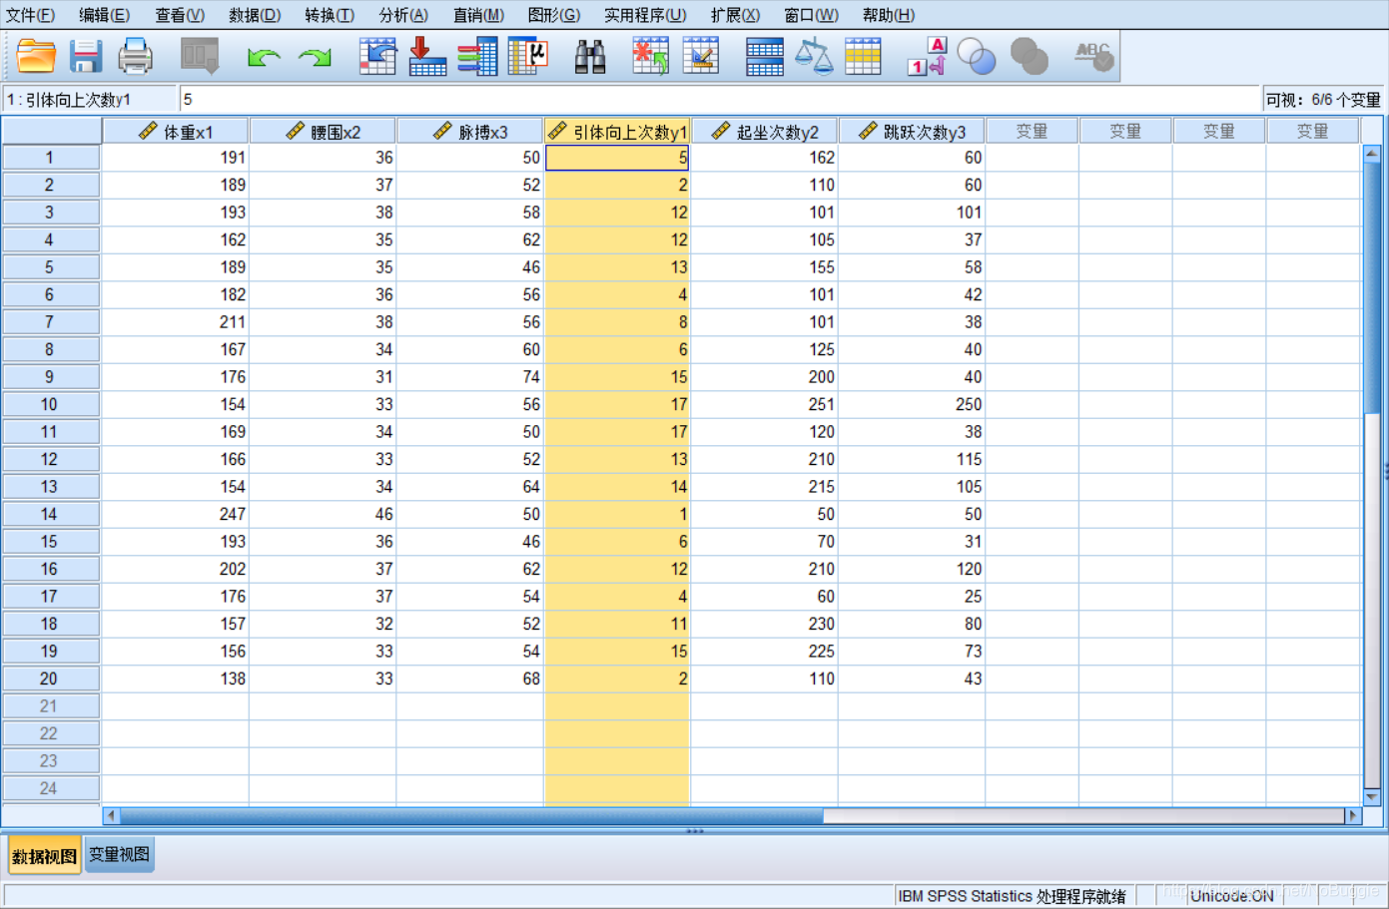Click the Go to case icon
1389x909 pixels.
tap(378, 56)
